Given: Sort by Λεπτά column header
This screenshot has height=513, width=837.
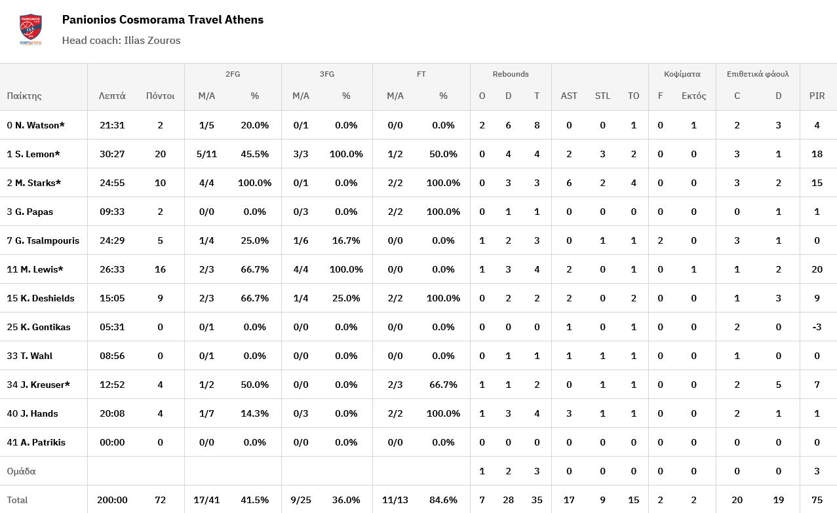Looking at the screenshot, I should 112,96.
